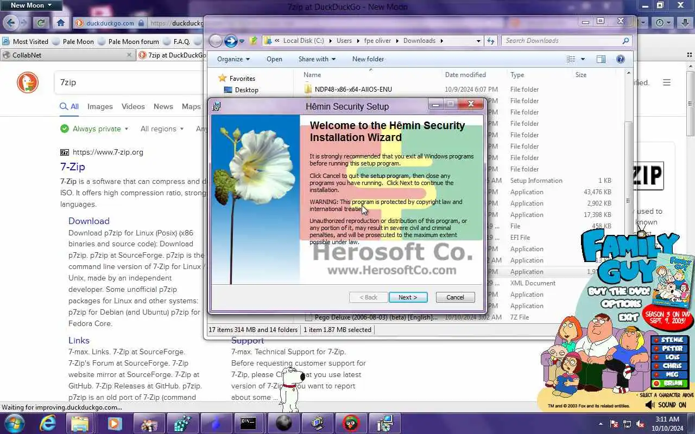Screen dimensions: 695x434
Task: Close the CollabNet tab
Action: pyautogui.click(x=129, y=55)
